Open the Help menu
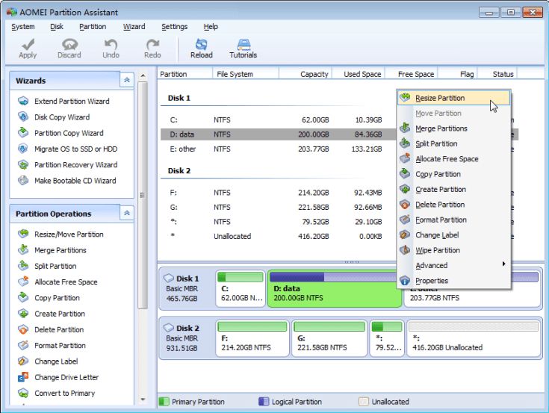 (x=211, y=27)
